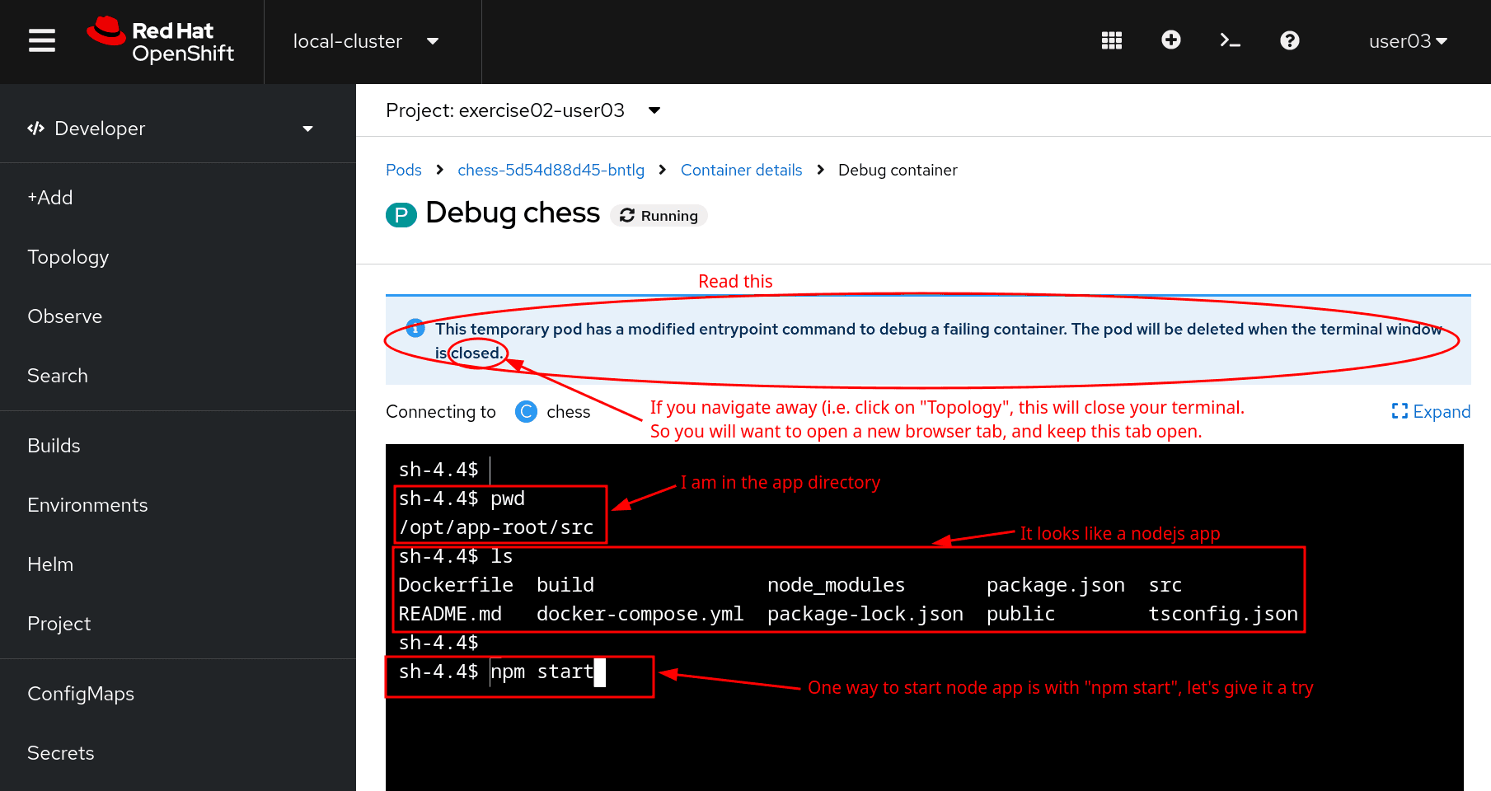Open the help question mark icon

click(x=1290, y=40)
